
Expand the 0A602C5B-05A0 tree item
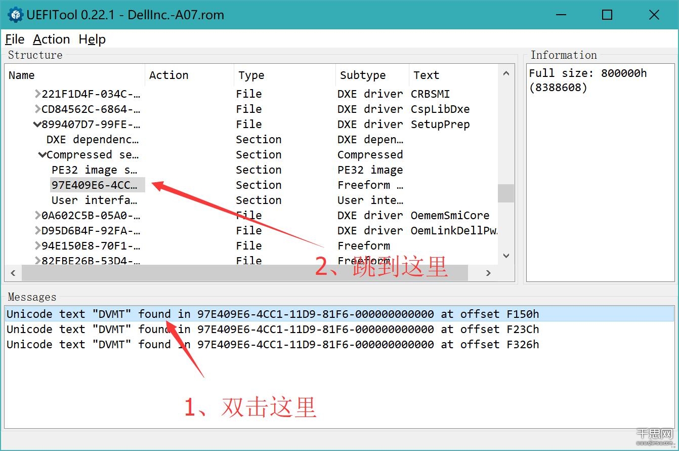(37, 215)
